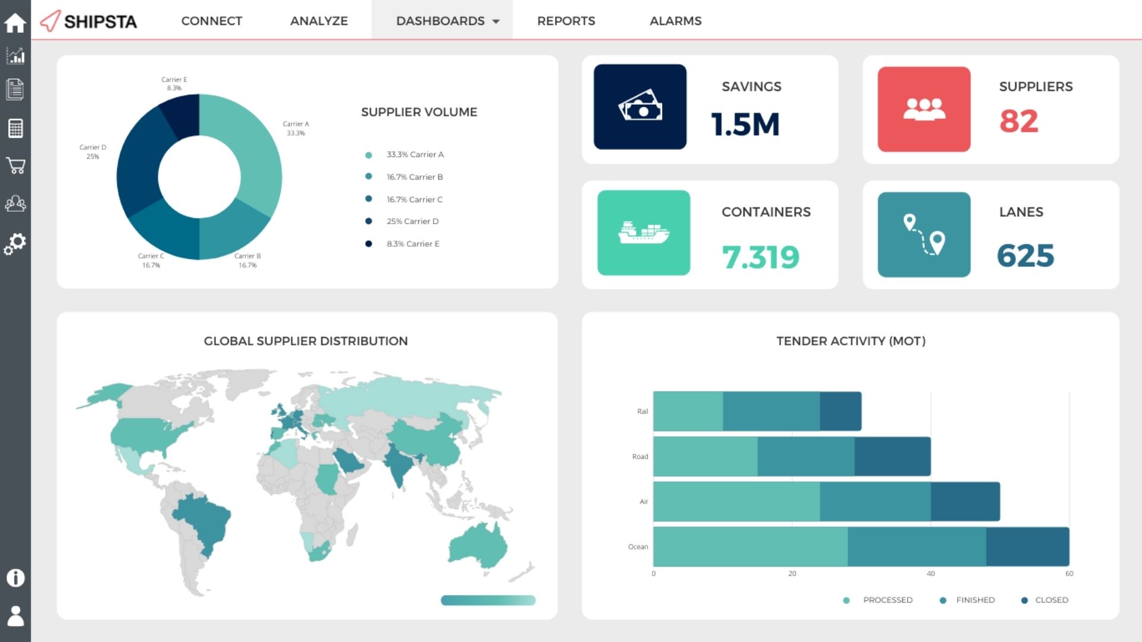Image resolution: width=1142 pixels, height=642 pixels.
Task: Open the user profile icon at bottom left
Action: point(15,613)
